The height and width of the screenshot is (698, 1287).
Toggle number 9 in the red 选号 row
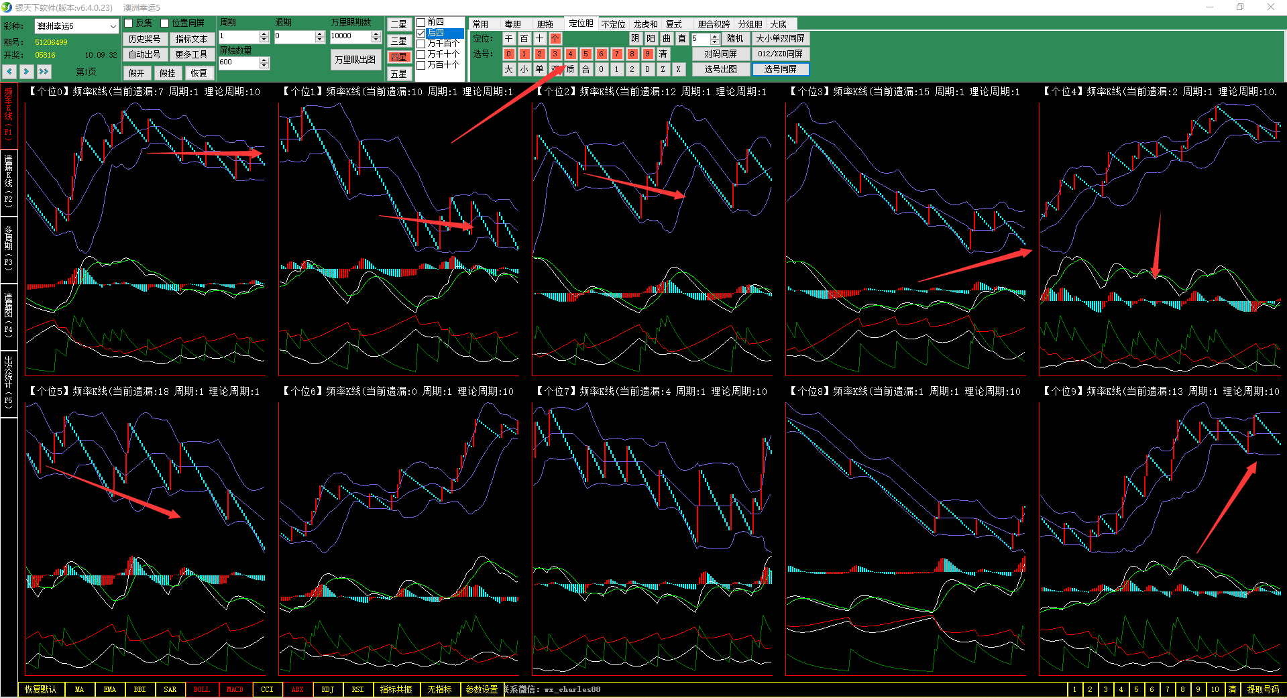click(x=648, y=54)
